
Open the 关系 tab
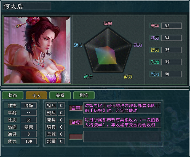(x=60, y=95)
